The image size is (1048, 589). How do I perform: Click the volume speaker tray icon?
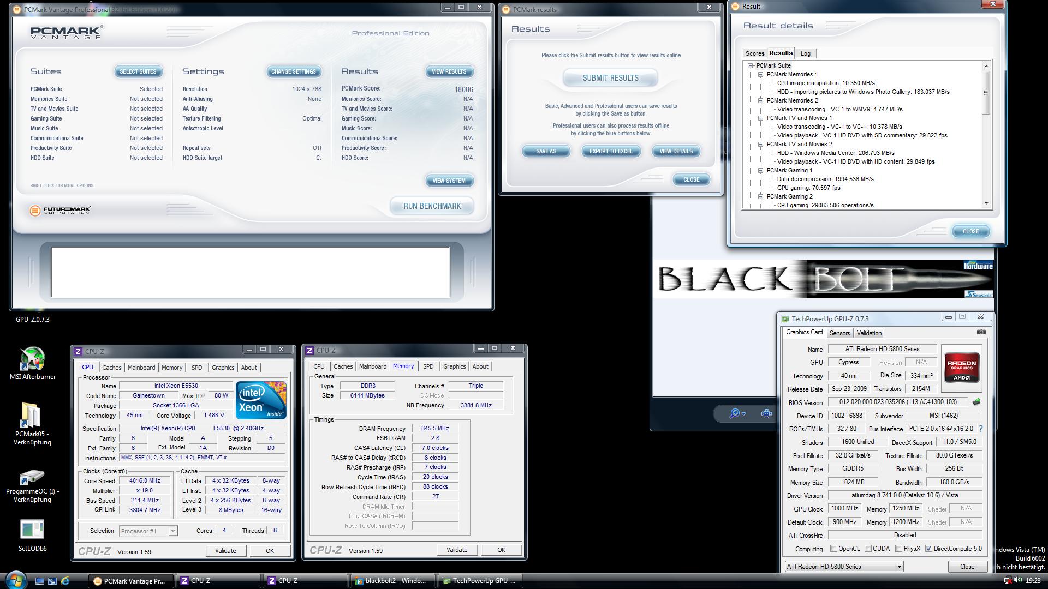pos(1018,580)
